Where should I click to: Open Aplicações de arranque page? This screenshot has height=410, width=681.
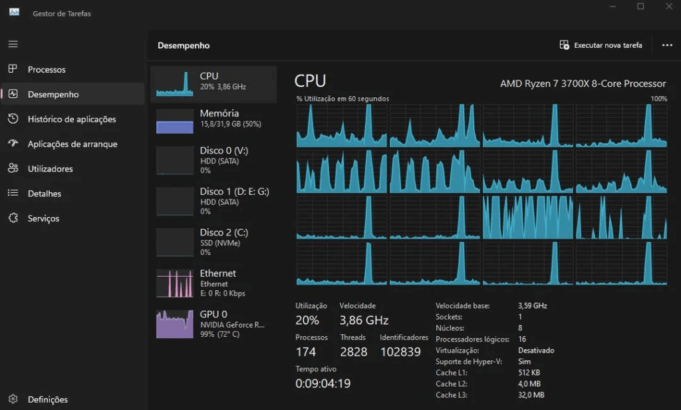[x=72, y=144]
